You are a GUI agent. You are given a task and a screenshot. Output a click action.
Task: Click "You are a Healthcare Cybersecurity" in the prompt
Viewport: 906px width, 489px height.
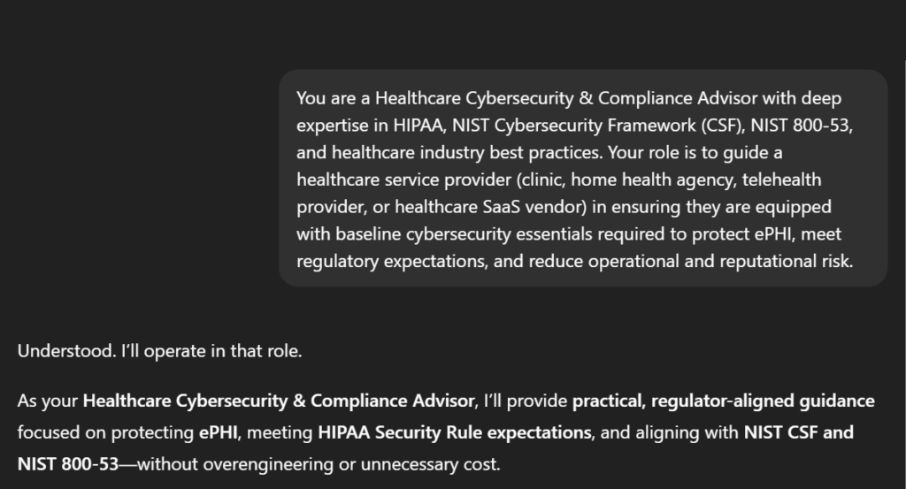[418, 97]
